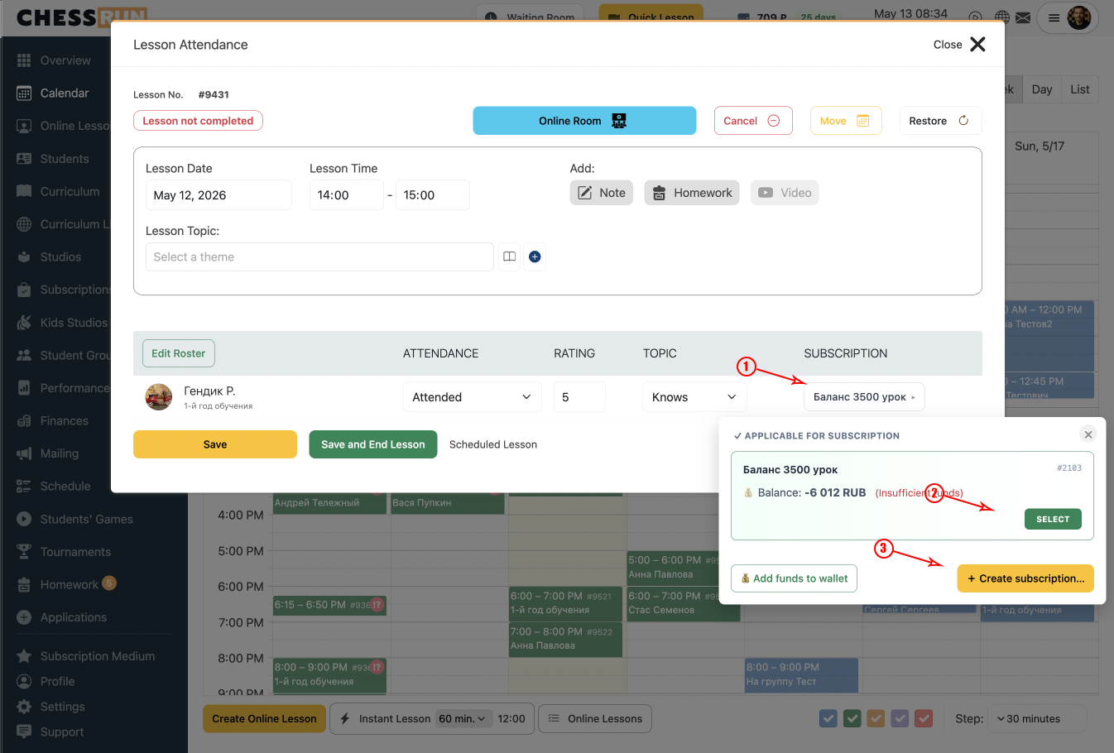Screen dimensions: 1114x753
Task: Toggle the green calendar filter checkbox
Action: click(x=852, y=718)
